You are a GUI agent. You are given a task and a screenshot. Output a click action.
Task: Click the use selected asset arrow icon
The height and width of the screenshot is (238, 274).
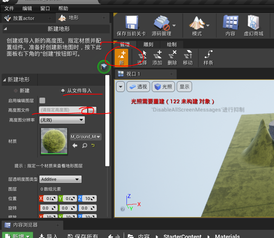click(75, 146)
